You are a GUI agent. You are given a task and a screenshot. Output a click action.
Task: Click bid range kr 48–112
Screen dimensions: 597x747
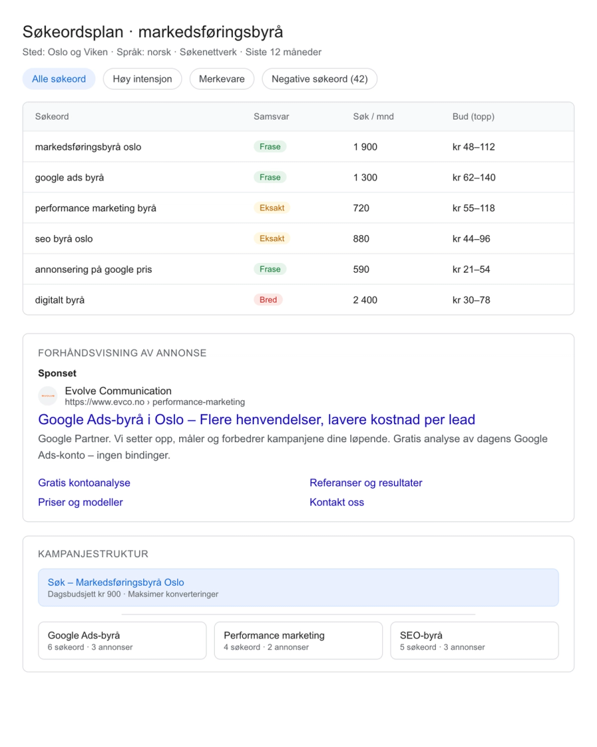[474, 147]
